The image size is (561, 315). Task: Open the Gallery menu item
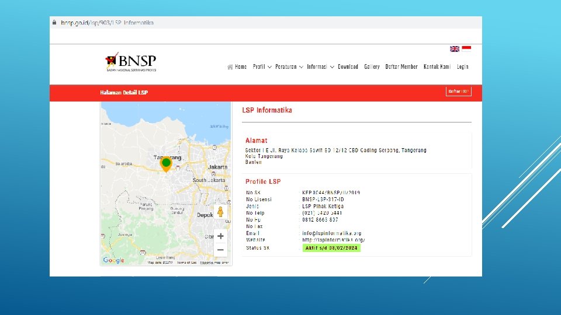372,66
